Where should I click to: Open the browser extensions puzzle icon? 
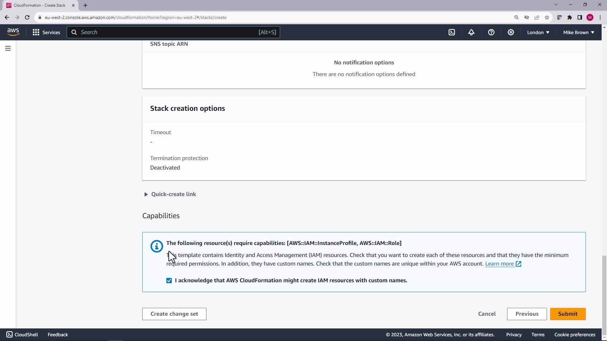(570, 17)
